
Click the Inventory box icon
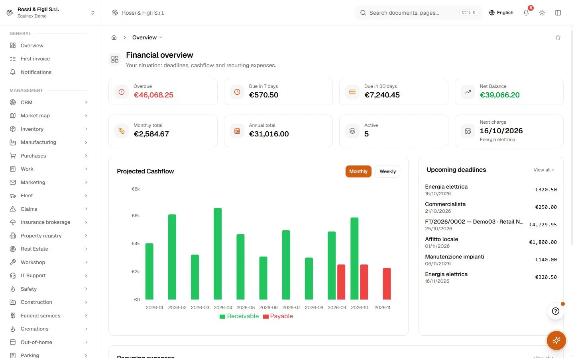pyautogui.click(x=13, y=129)
